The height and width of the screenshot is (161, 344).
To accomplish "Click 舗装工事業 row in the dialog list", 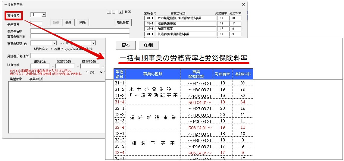I will [186, 29].
